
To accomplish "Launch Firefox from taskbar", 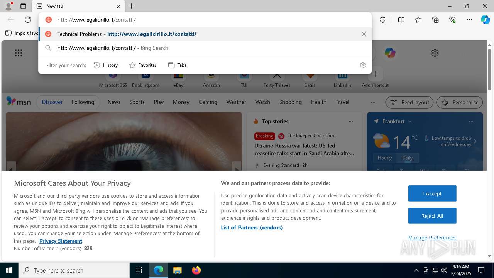I will coord(196,270).
